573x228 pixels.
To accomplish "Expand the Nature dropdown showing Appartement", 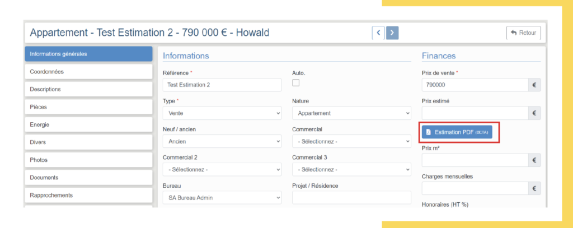I will pyautogui.click(x=351, y=113).
